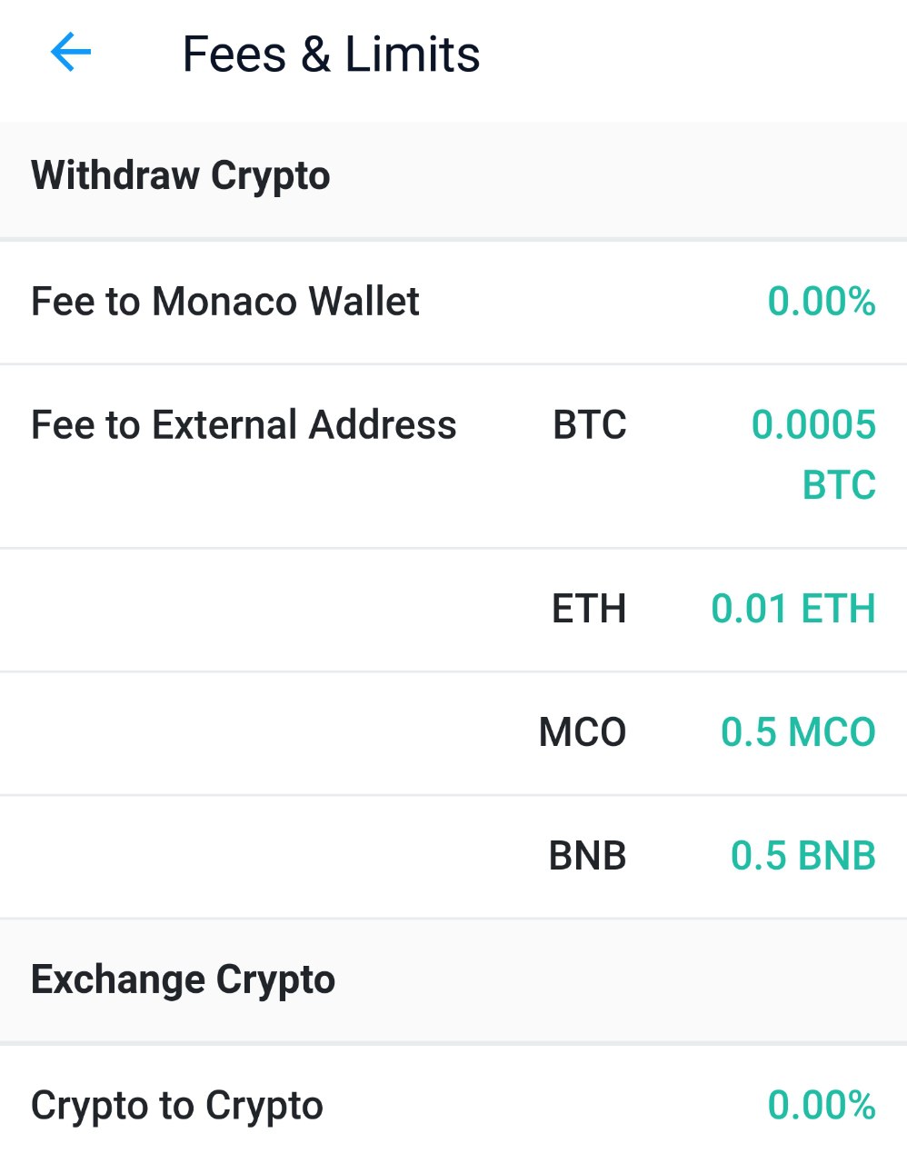Click the 0.5 MCO fee value
The width and height of the screenshot is (907, 1163).
pyautogui.click(x=798, y=732)
